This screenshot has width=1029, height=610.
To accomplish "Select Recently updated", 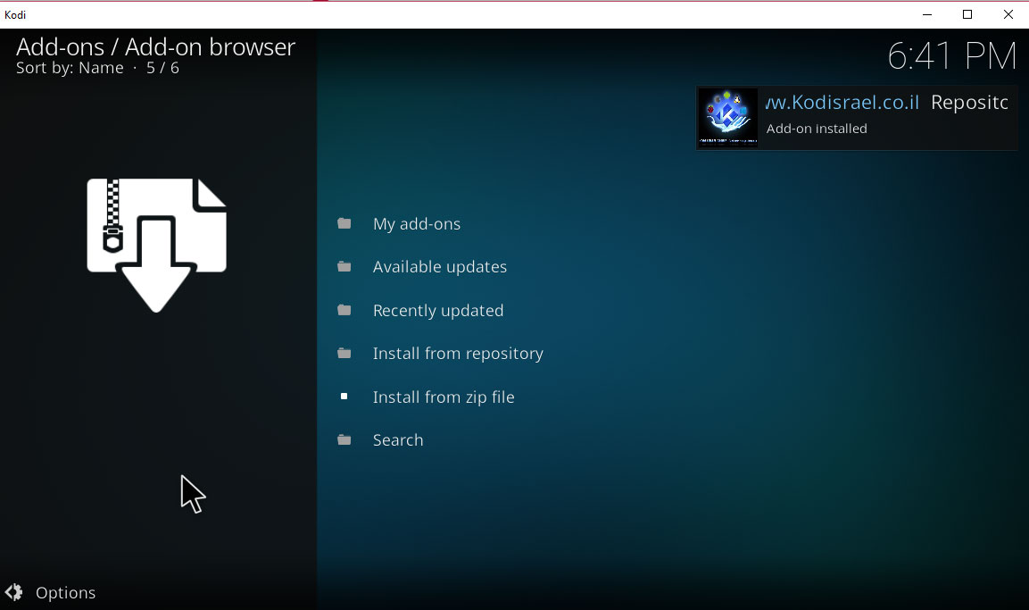I will coord(438,310).
